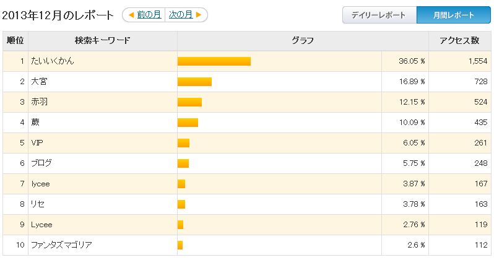
Task: Open the 前の月 link
Action: [x=149, y=14]
